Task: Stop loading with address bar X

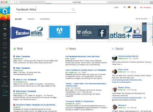Action: 106,2
